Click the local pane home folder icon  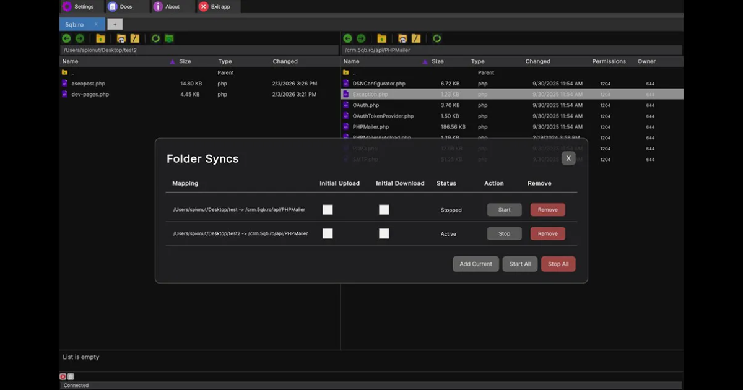coord(121,38)
